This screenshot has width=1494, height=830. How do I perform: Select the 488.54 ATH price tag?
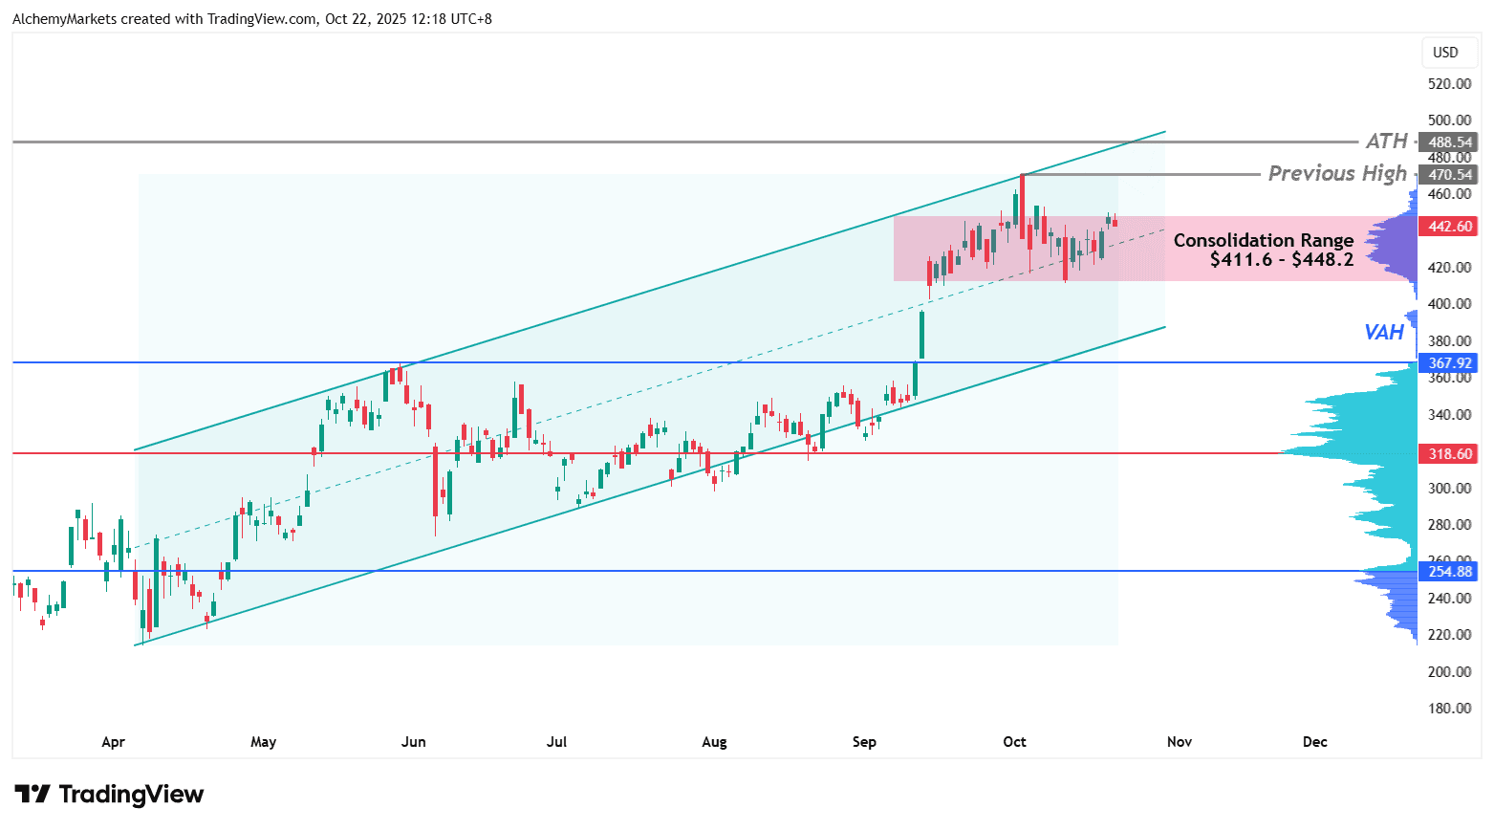click(x=1450, y=142)
